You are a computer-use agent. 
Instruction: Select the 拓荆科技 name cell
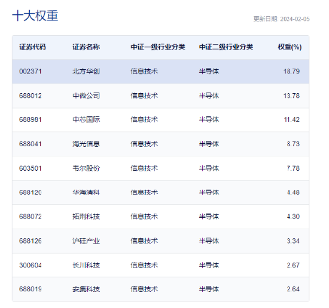[x=86, y=217]
